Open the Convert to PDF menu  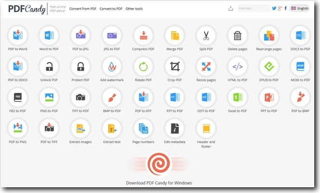click(111, 9)
